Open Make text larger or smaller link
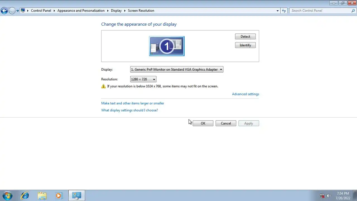The height and width of the screenshot is (201, 357). (x=132, y=103)
